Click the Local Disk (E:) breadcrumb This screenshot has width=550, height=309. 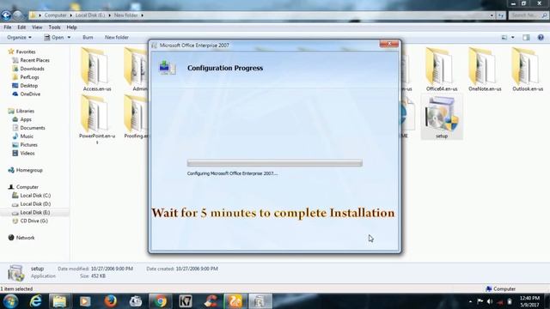(x=89, y=15)
